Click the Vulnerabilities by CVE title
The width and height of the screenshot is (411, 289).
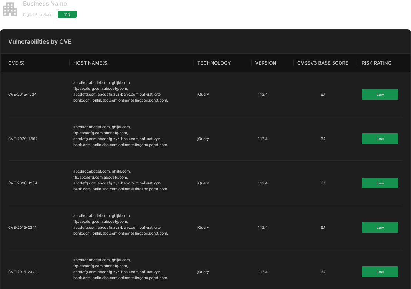click(40, 42)
